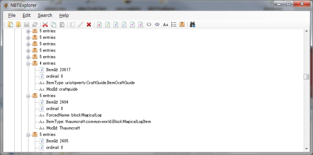Screen dimensions: 313x155
Task: Click the Edit Value pencil icon
Action: pyautogui.click(x=81, y=25)
